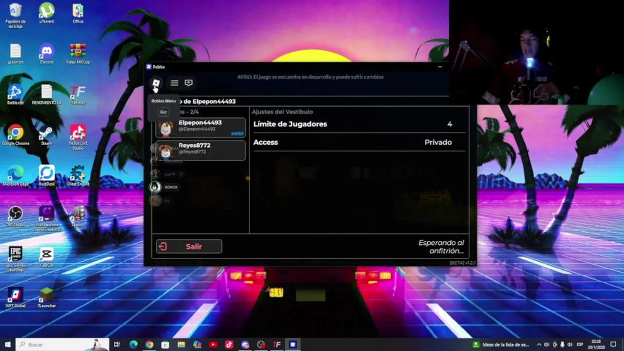
Task: Open File Explorer from the taskbar
Action: [181, 344]
